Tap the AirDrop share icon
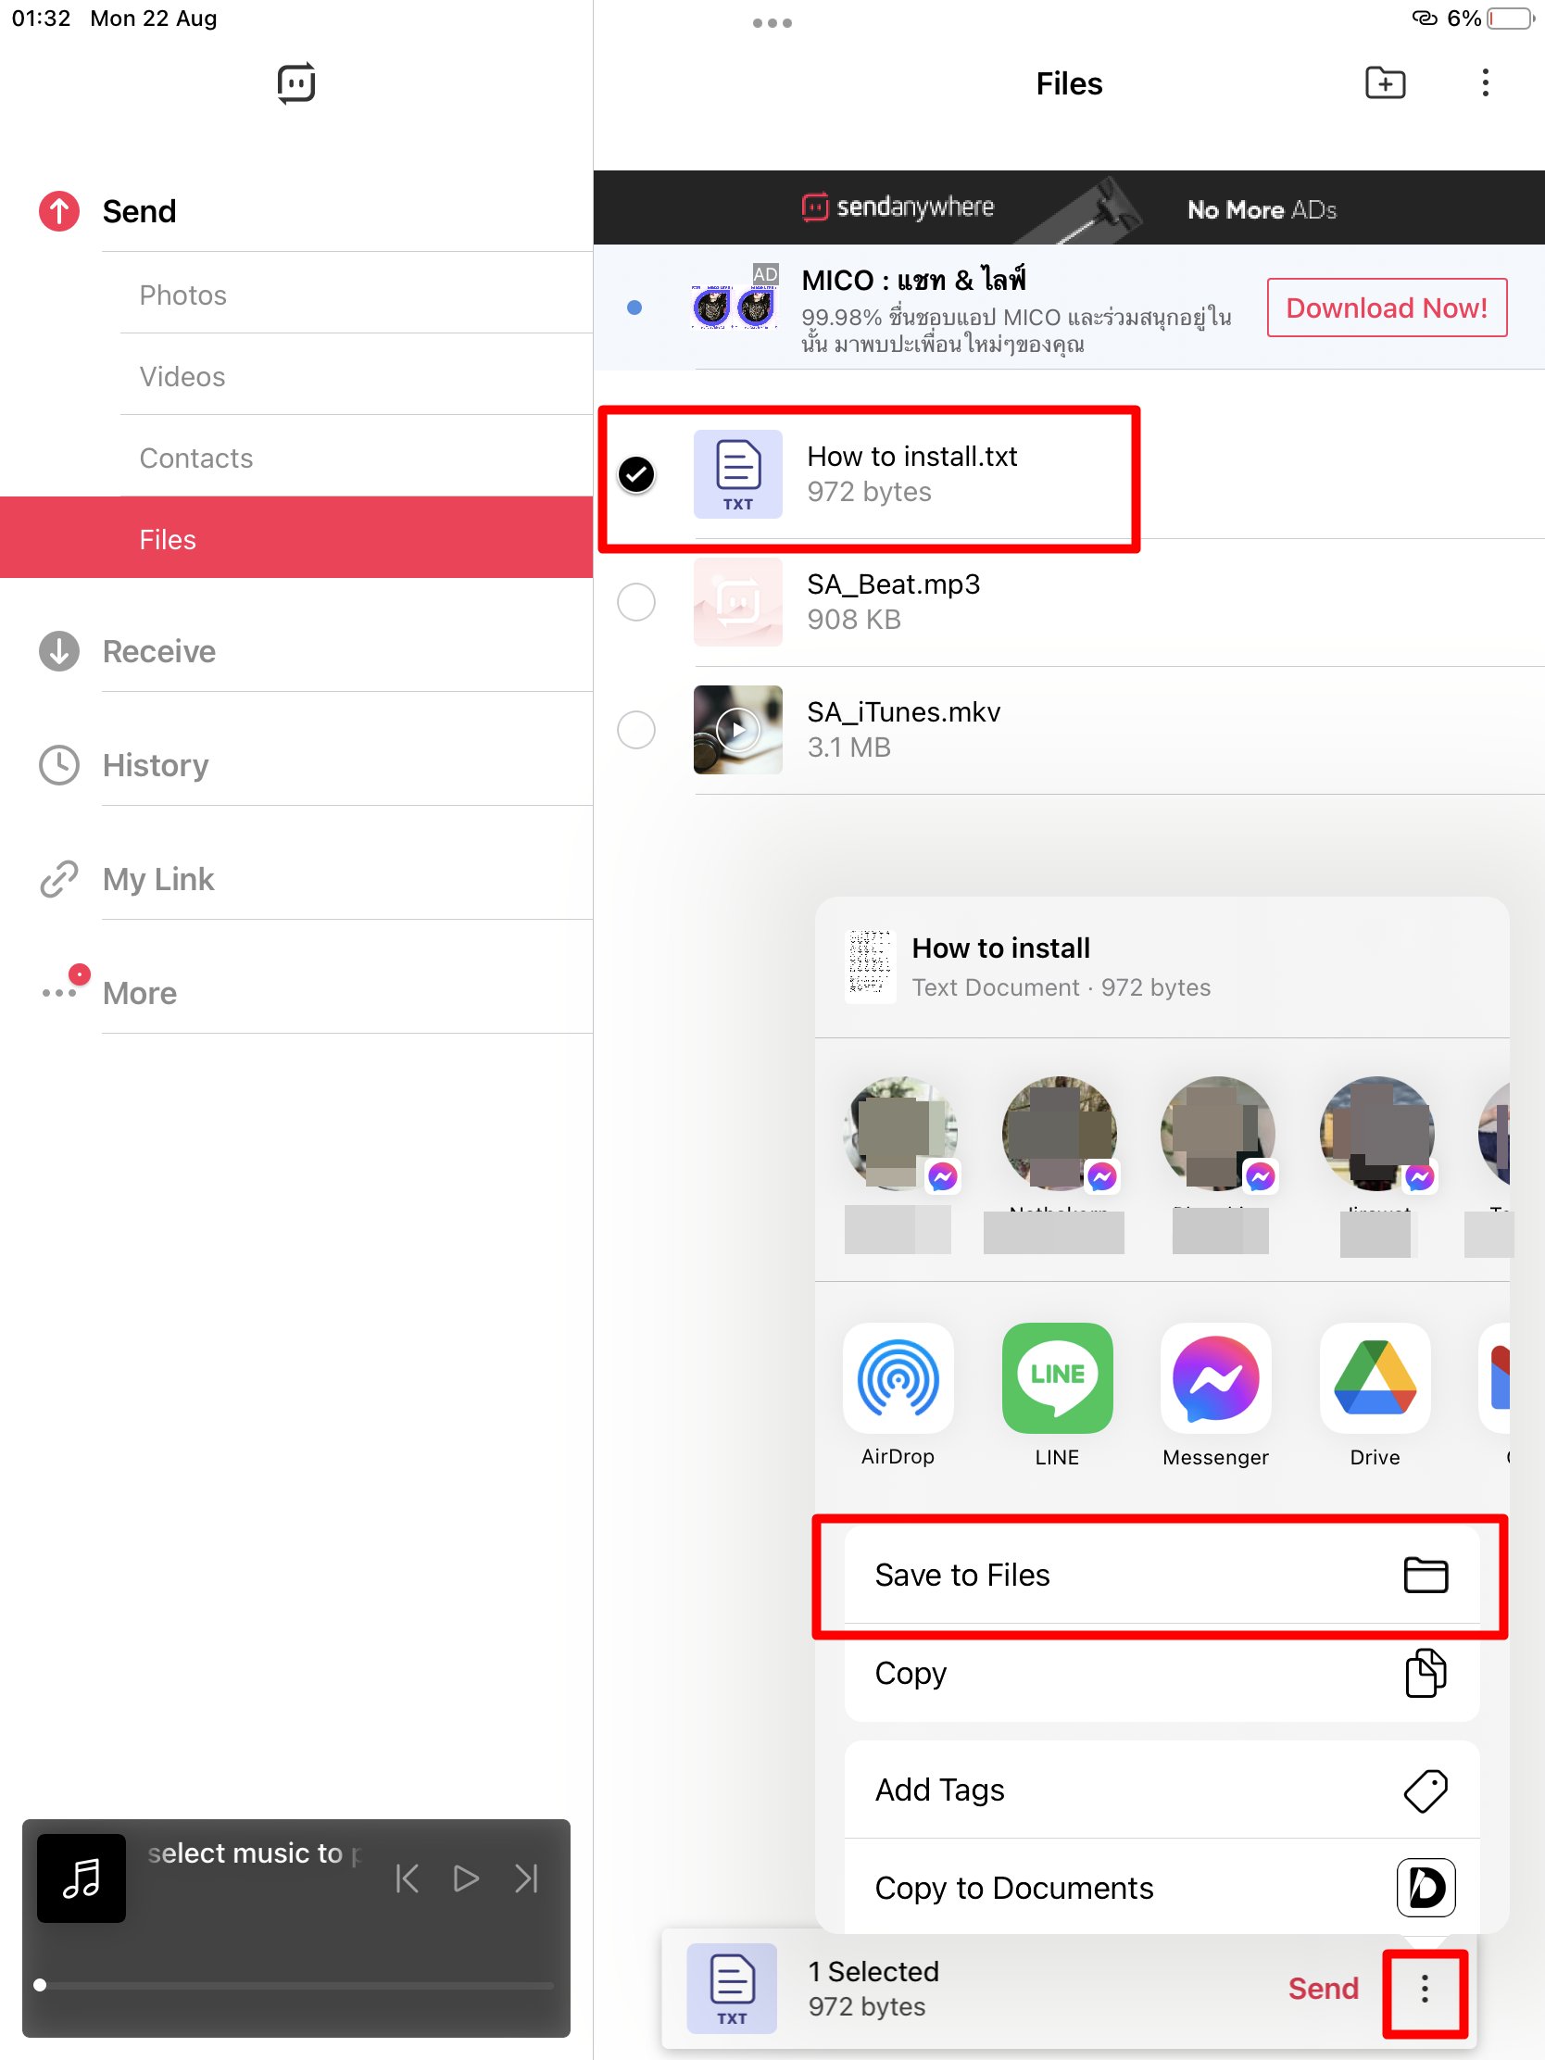Image resolution: width=1545 pixels, height=2060 pixels. [897, 1377]
